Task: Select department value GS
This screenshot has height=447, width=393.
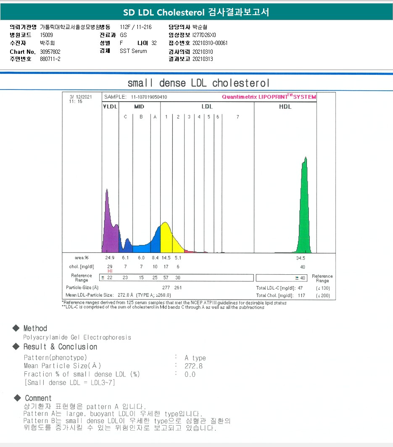Action: click(123, 35)
